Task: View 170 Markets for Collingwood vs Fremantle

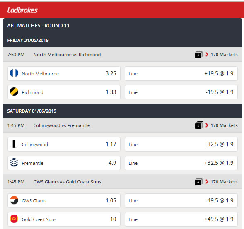Action: pos(224,125)
